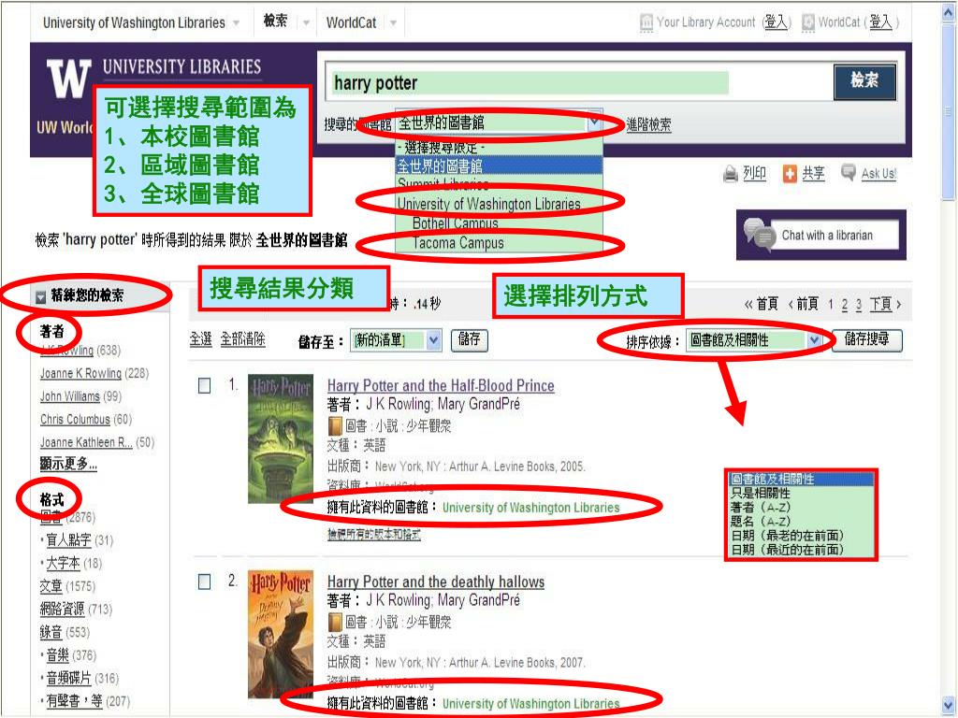Screen dimensions: 958x718
Task: Filter by format 有聲書，等
Action: (x=75, y=701)
